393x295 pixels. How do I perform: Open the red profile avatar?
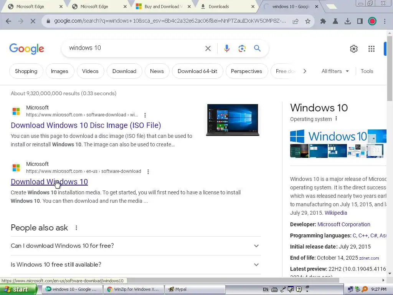click(372, 22)
